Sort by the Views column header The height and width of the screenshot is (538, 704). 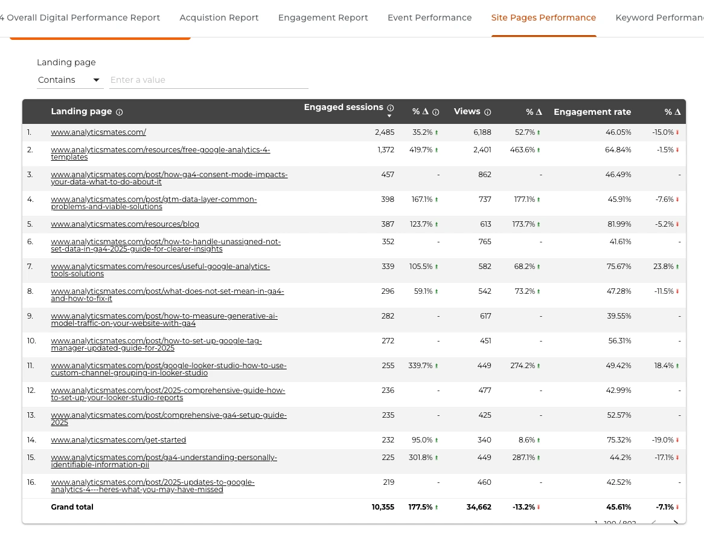pos(467,111)
